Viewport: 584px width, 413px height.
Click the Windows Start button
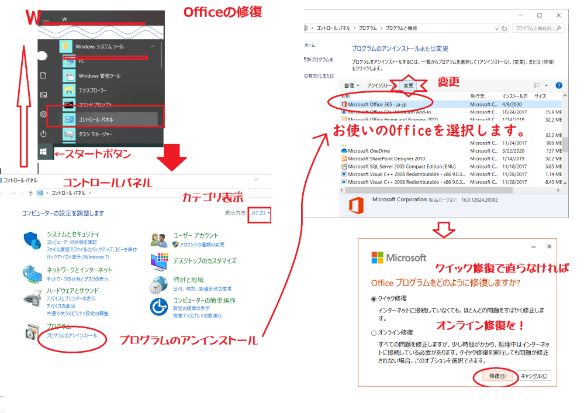pos(43,151)
